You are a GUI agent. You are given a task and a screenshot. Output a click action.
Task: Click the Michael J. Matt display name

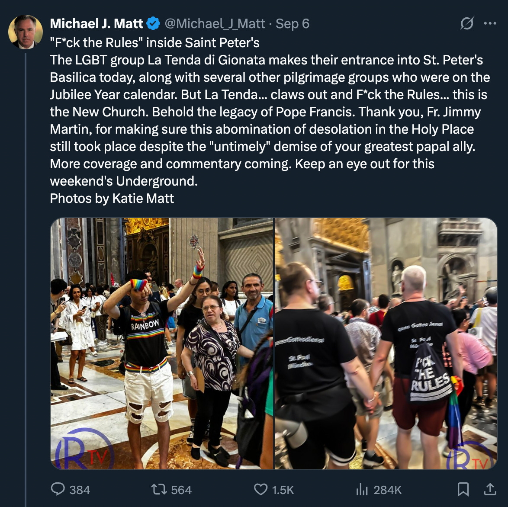[96, 24]
